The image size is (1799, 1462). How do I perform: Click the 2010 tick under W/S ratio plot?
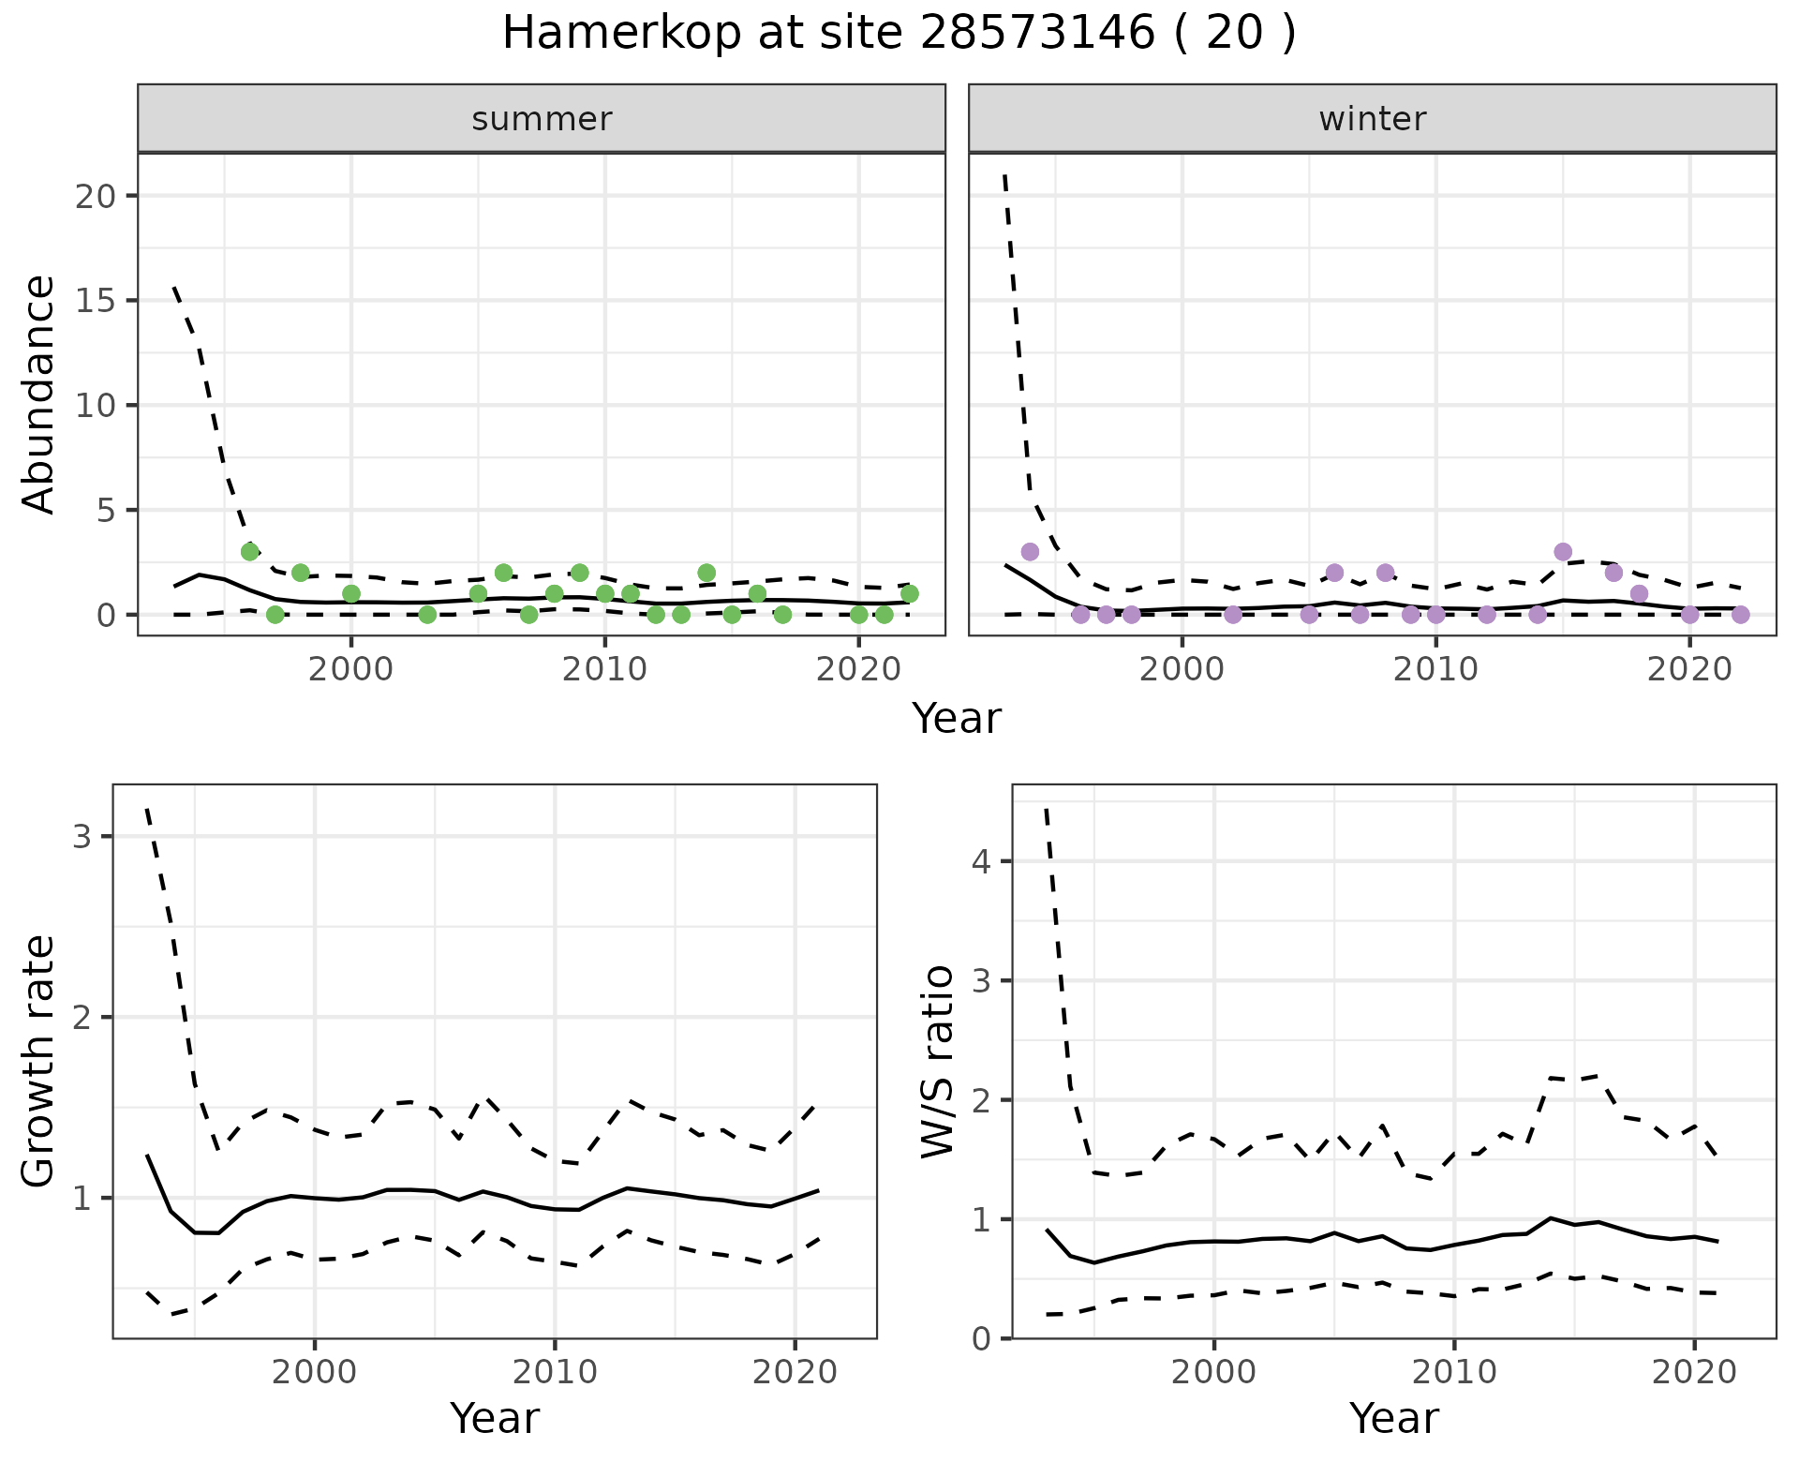[1453, 1372]
